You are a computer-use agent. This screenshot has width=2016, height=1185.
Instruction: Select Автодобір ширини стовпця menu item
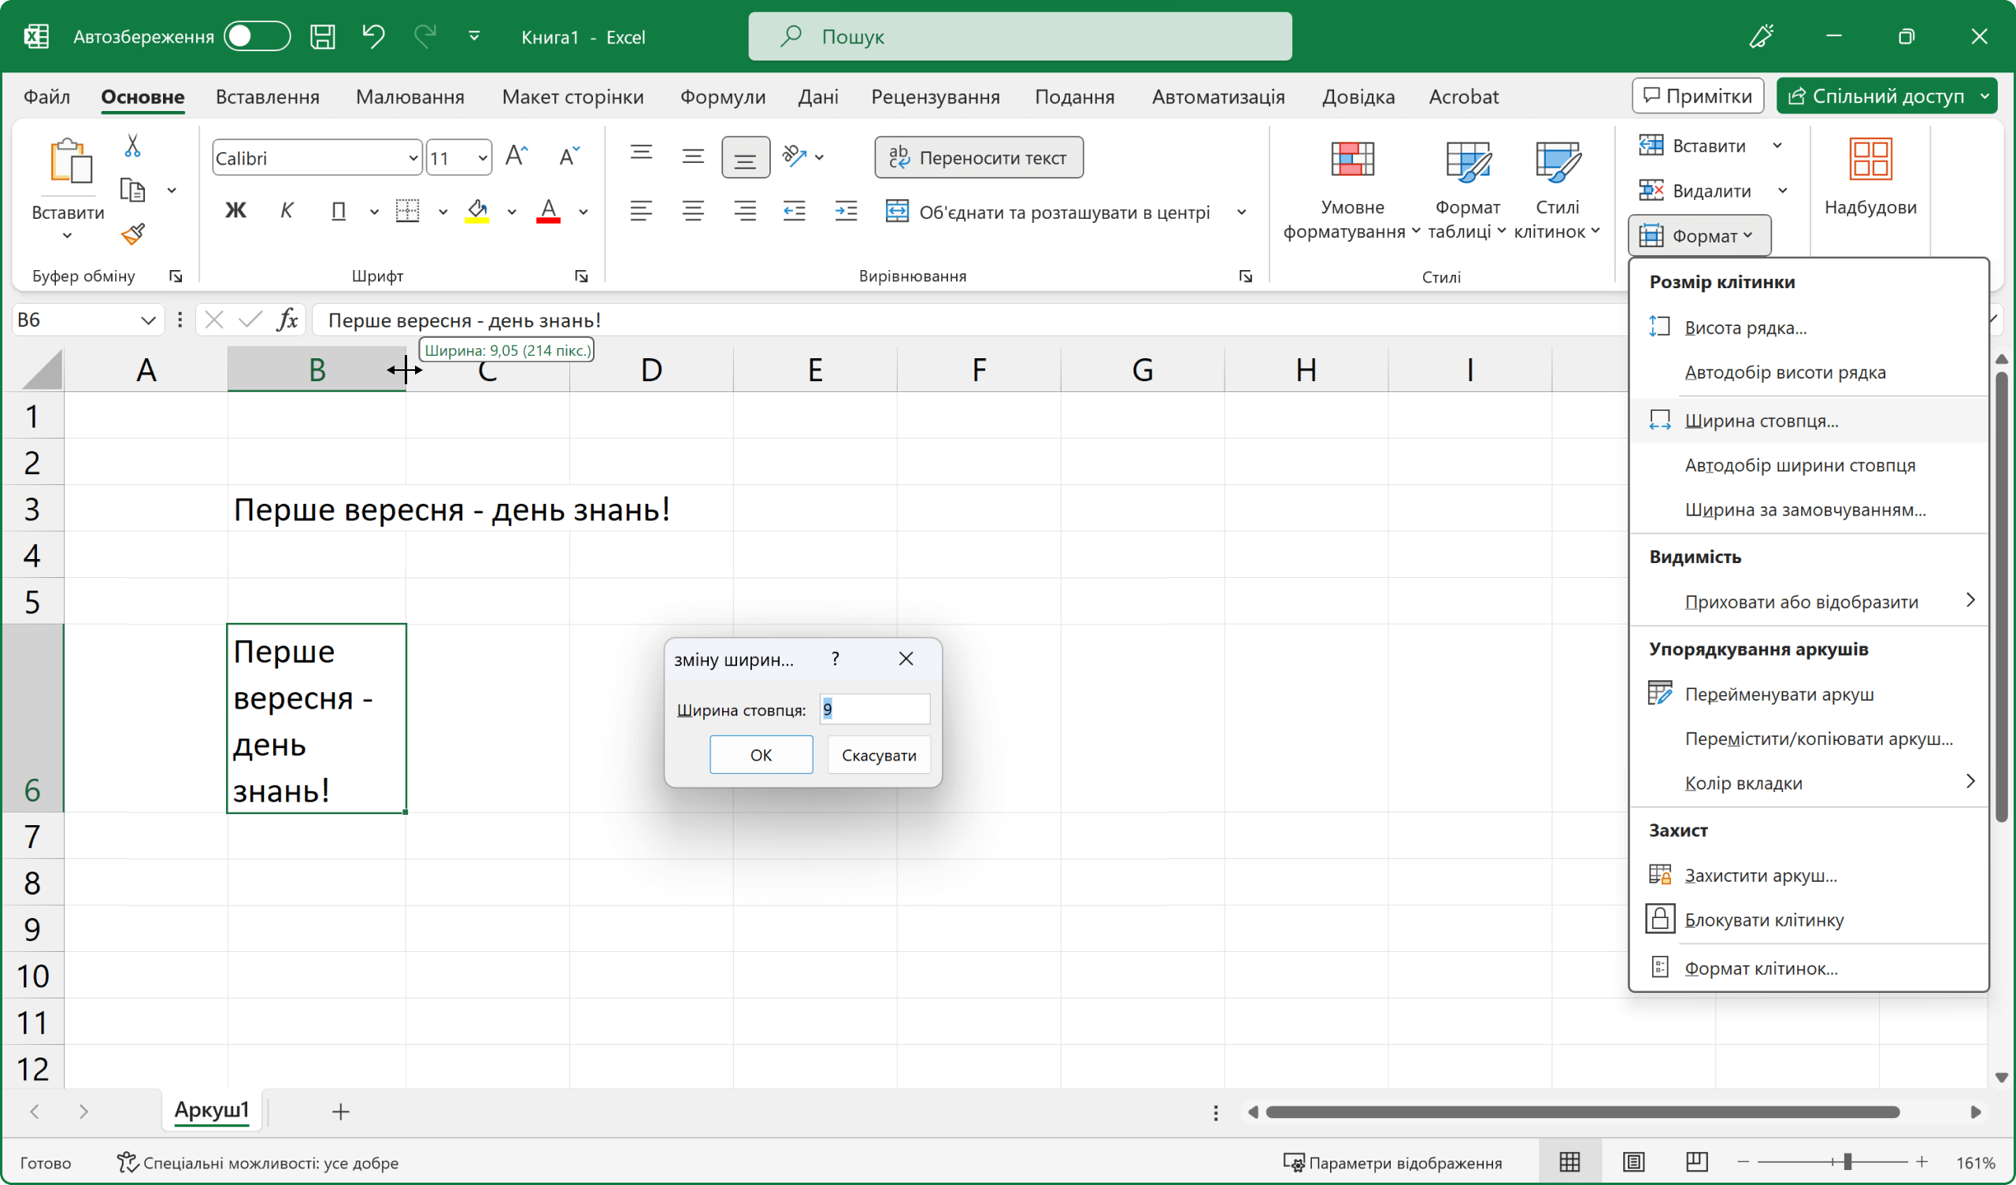(1799, 465)
